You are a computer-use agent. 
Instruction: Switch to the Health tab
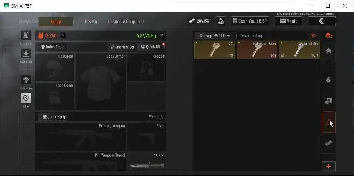(91, 22)
